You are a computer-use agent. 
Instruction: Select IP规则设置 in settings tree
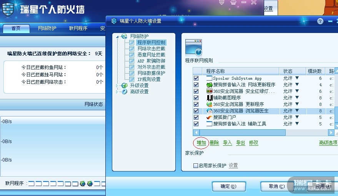coord(149,79)
